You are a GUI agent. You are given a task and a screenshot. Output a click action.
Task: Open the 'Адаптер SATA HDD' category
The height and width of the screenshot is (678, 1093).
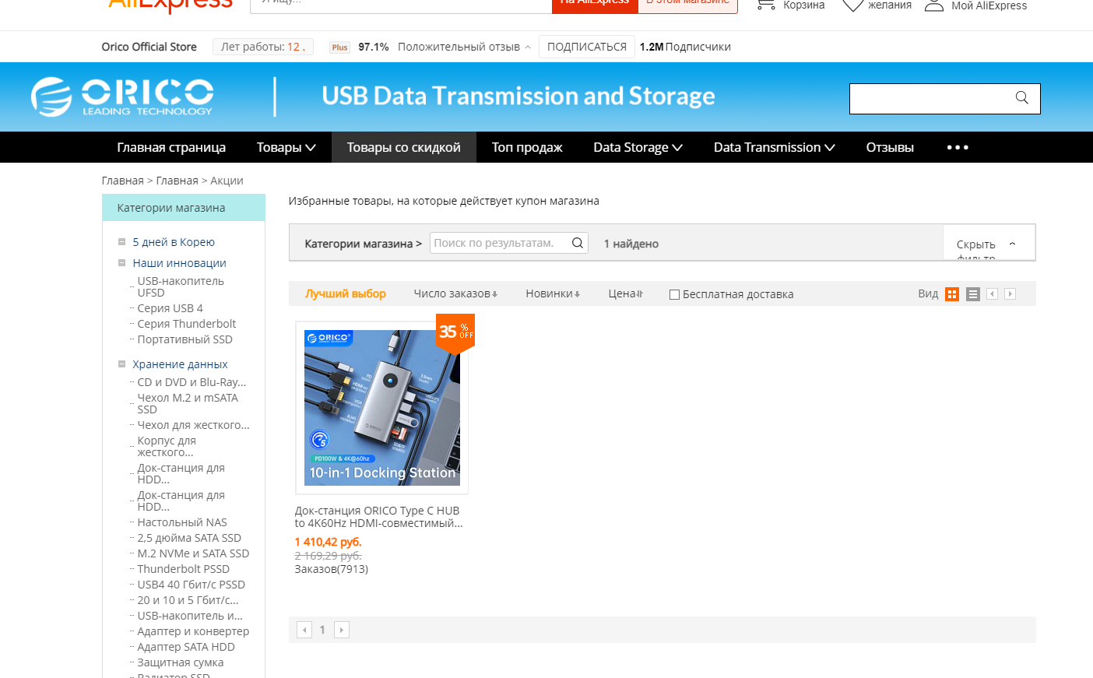click(x=186, y=647)
